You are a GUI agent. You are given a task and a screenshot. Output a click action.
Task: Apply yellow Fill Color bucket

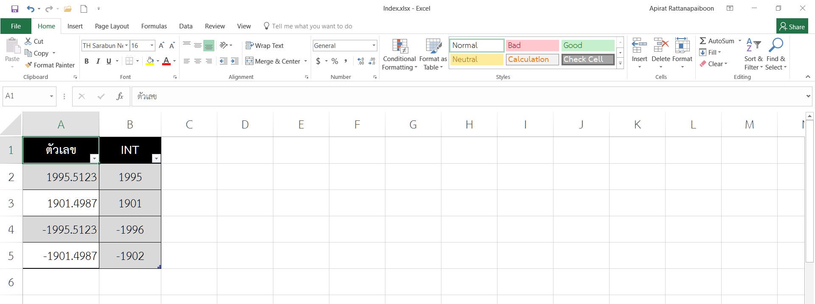[x=149, y=61]
